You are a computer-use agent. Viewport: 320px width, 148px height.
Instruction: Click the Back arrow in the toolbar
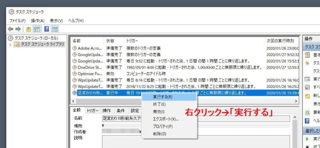pos(10,29)
